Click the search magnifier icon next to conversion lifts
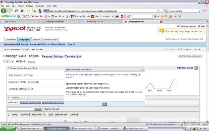209x131 pixels. [x=200, y=11]
